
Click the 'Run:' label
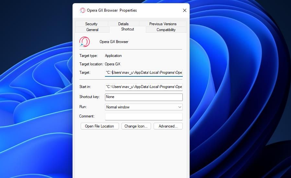pos(83,107)
